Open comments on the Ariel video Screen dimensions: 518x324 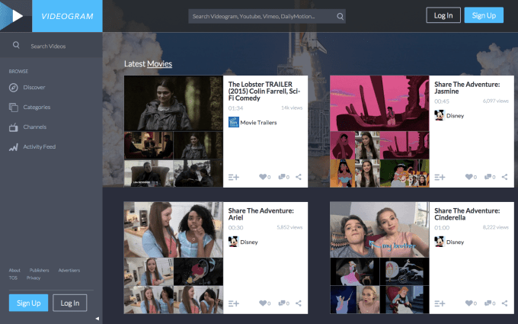(x=282, y=303)
